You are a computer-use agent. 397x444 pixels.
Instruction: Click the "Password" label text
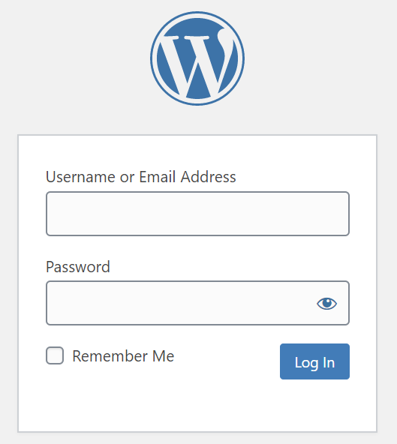pos(78,267)
